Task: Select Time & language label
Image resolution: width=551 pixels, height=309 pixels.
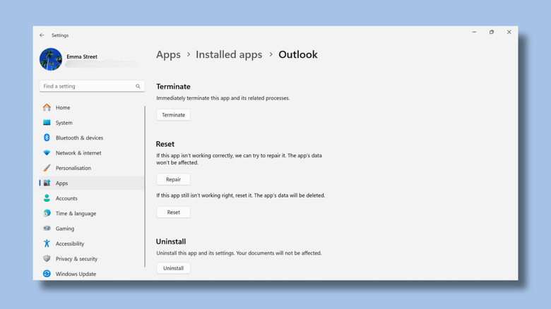Action: coord(76,213)
